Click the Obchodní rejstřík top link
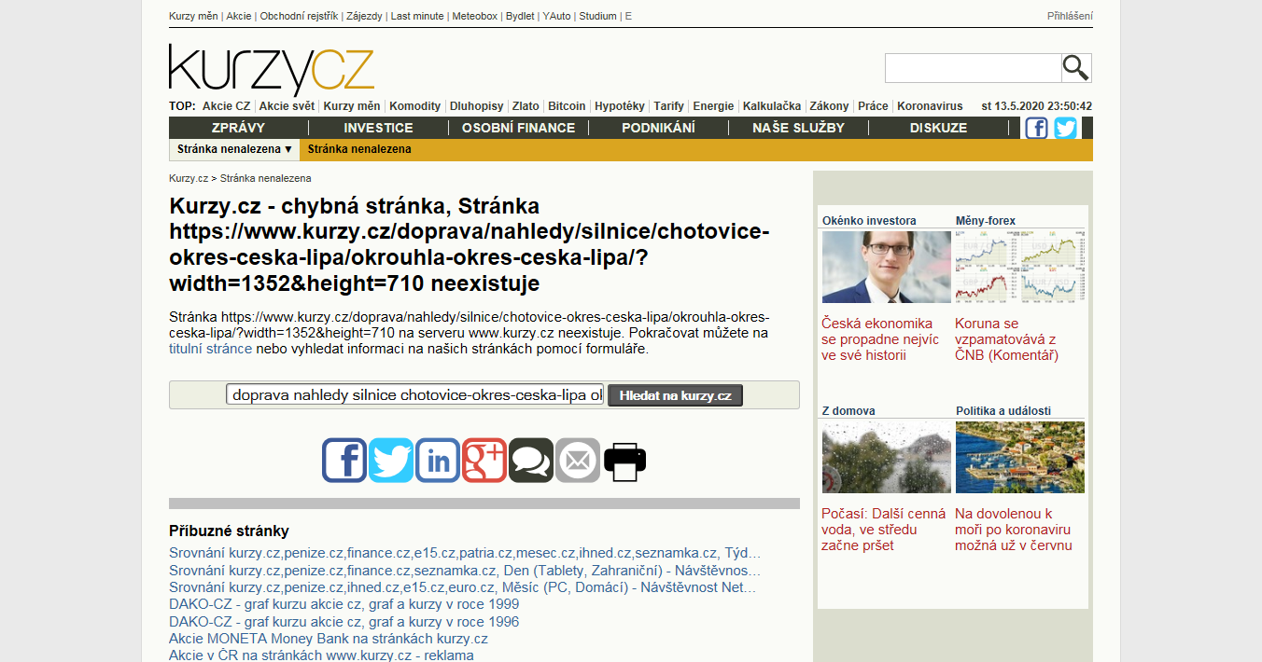 (x=299, y=16)
